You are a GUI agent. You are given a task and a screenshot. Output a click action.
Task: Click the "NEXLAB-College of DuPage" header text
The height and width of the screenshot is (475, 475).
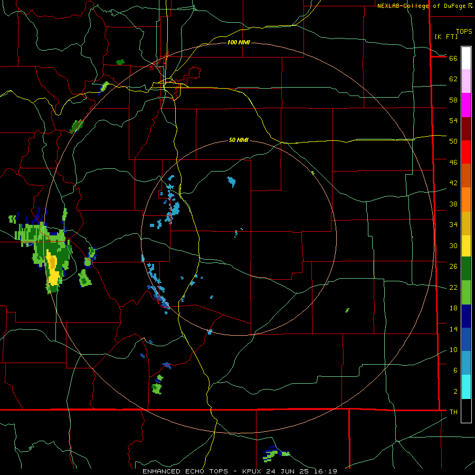tap(421, 6)
